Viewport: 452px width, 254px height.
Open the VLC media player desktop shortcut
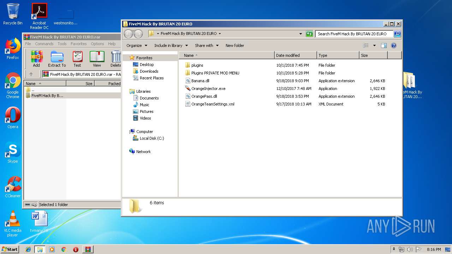(x=13, y=224)
